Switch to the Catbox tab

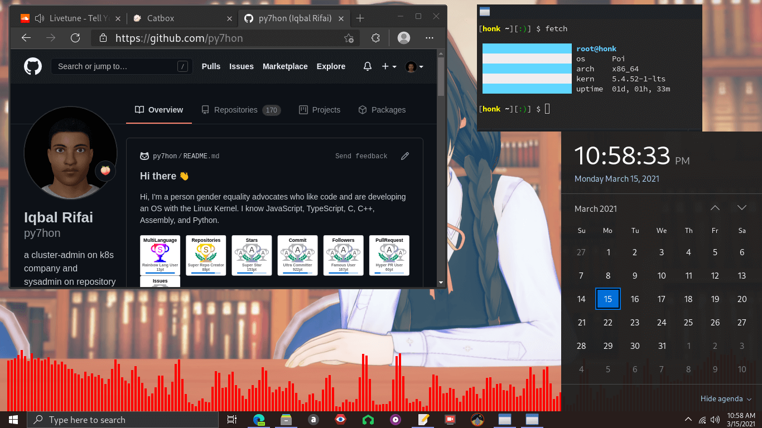pos(182,18)
